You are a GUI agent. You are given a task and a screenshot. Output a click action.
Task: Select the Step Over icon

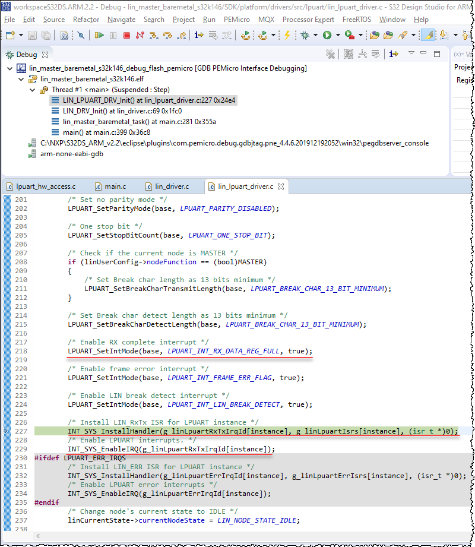(x=168, y=36)
